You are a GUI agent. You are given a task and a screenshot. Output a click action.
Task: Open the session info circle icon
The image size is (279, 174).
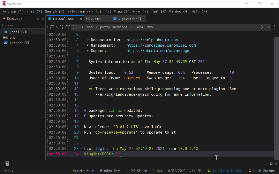(75, 27)
